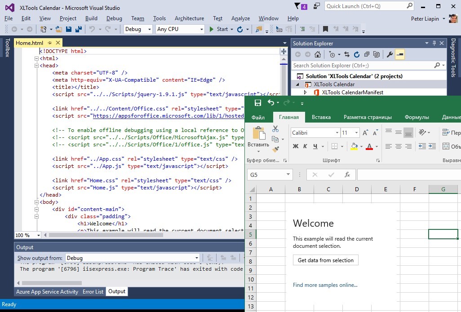Toggle Preview Selected Items in Solution Explorer
This screenshot has width=461, height=312.
coord(400,54)
